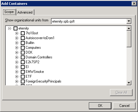Enable the Autoiscover-toDom1 checkbox
The height and width of the screenshot is (112, 138).
point(23,38)
